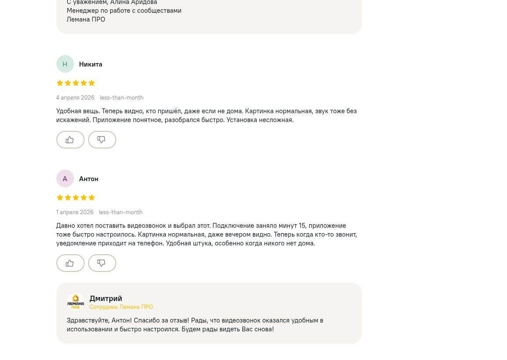Click Сотрудник Лемана ПРО label

point(121,307)
